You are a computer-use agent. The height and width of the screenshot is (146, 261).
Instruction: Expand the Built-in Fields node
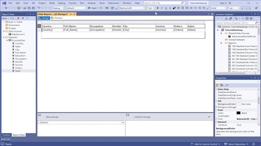[x=4, y=22]
